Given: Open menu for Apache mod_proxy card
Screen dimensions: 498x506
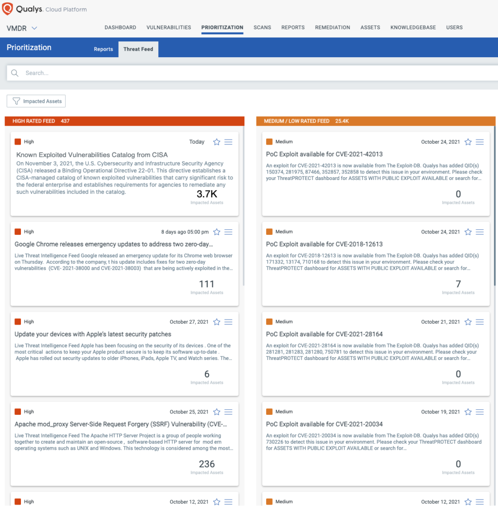Looking at the screenshot, I should tap(229, 412).
